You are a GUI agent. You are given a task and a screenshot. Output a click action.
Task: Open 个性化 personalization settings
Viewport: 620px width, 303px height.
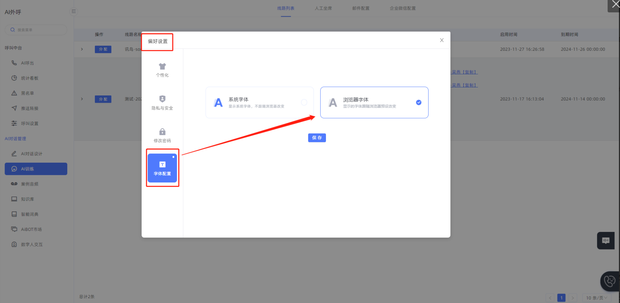coord(162,70)
